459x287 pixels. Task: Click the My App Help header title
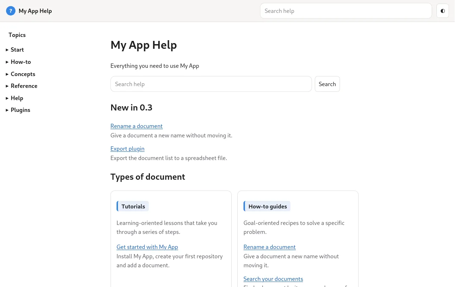click(x=35, y=11)
